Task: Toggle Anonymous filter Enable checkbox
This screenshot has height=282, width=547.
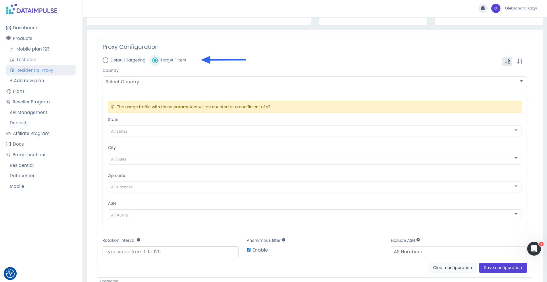Action: (x=249, y=250)
